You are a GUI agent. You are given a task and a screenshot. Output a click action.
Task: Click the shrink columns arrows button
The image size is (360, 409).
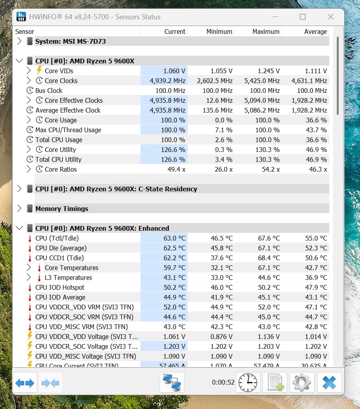[50, 383]
